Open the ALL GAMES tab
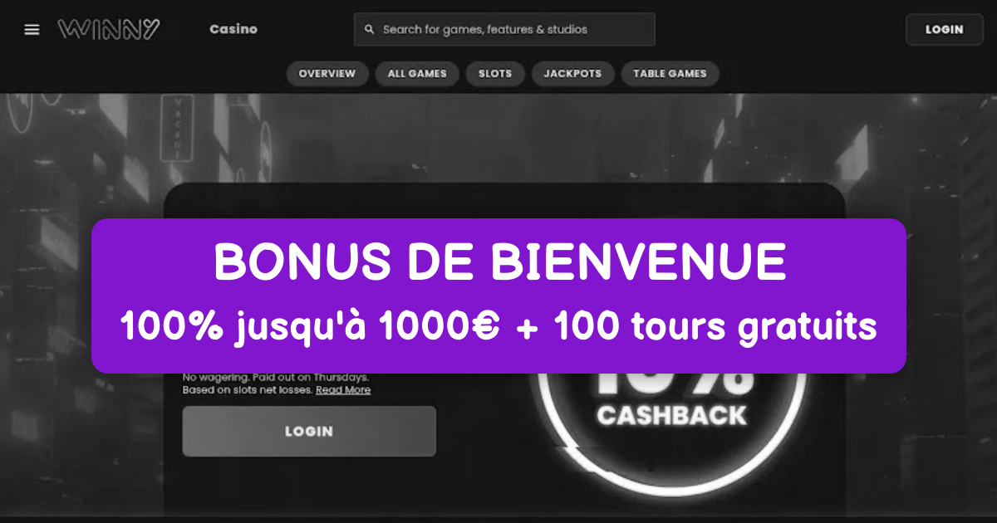Image resolution: width=997 pixels, height=523 pixels. pos(417,73)
